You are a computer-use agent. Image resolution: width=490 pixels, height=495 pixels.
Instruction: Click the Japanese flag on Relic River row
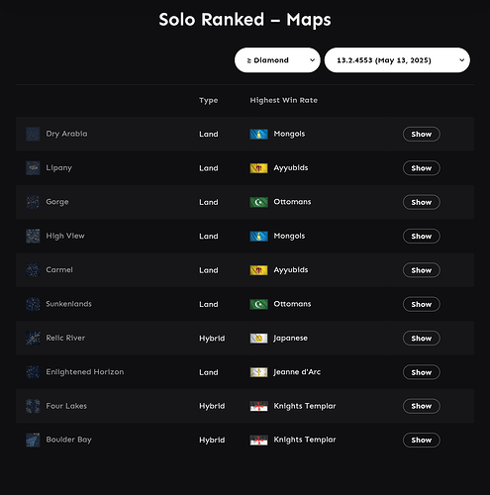coord(258,338)
